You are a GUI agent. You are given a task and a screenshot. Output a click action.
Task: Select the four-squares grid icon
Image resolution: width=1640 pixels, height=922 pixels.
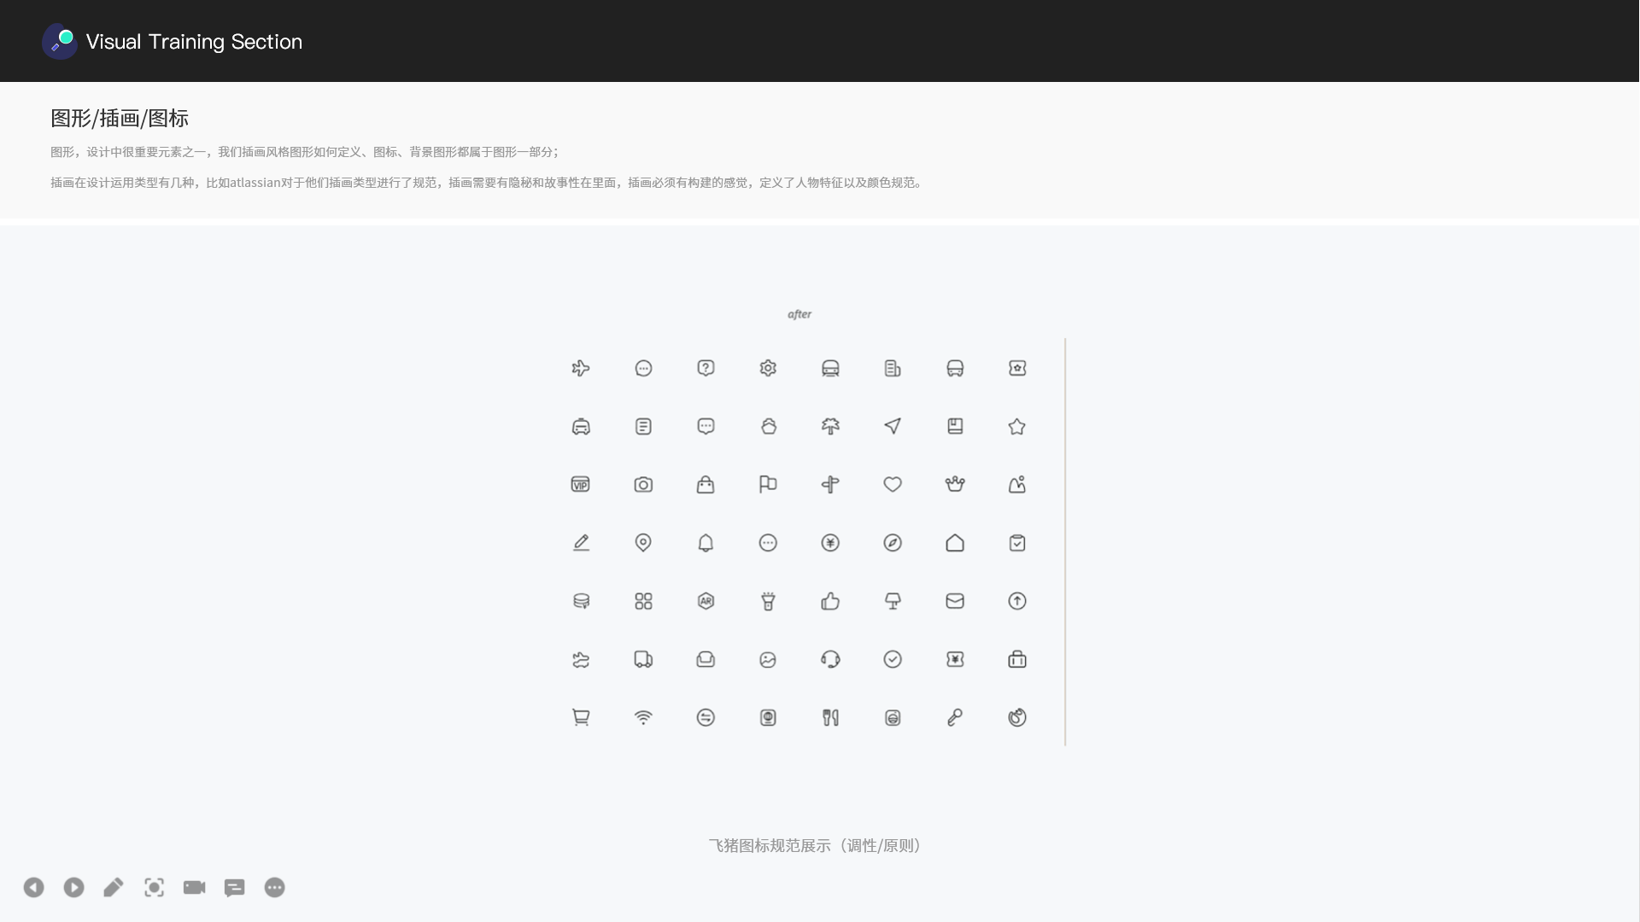click(643, 601)
